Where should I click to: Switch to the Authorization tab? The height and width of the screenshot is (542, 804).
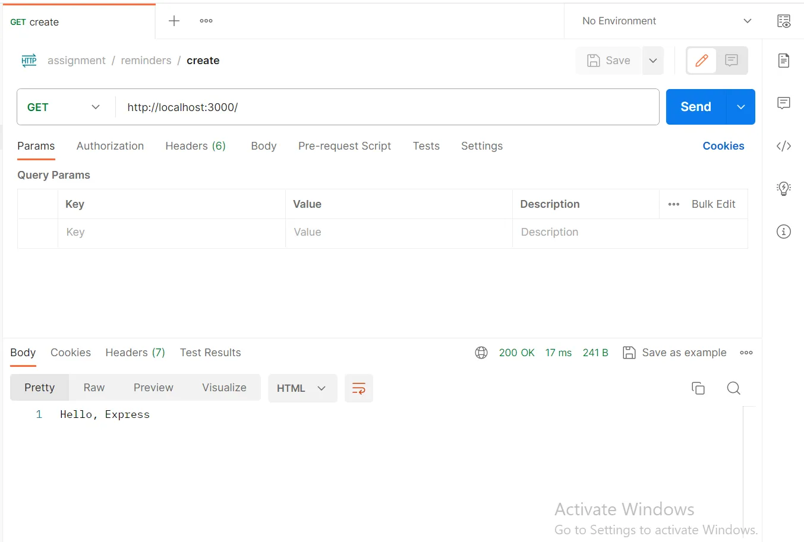tap(110, 146)
